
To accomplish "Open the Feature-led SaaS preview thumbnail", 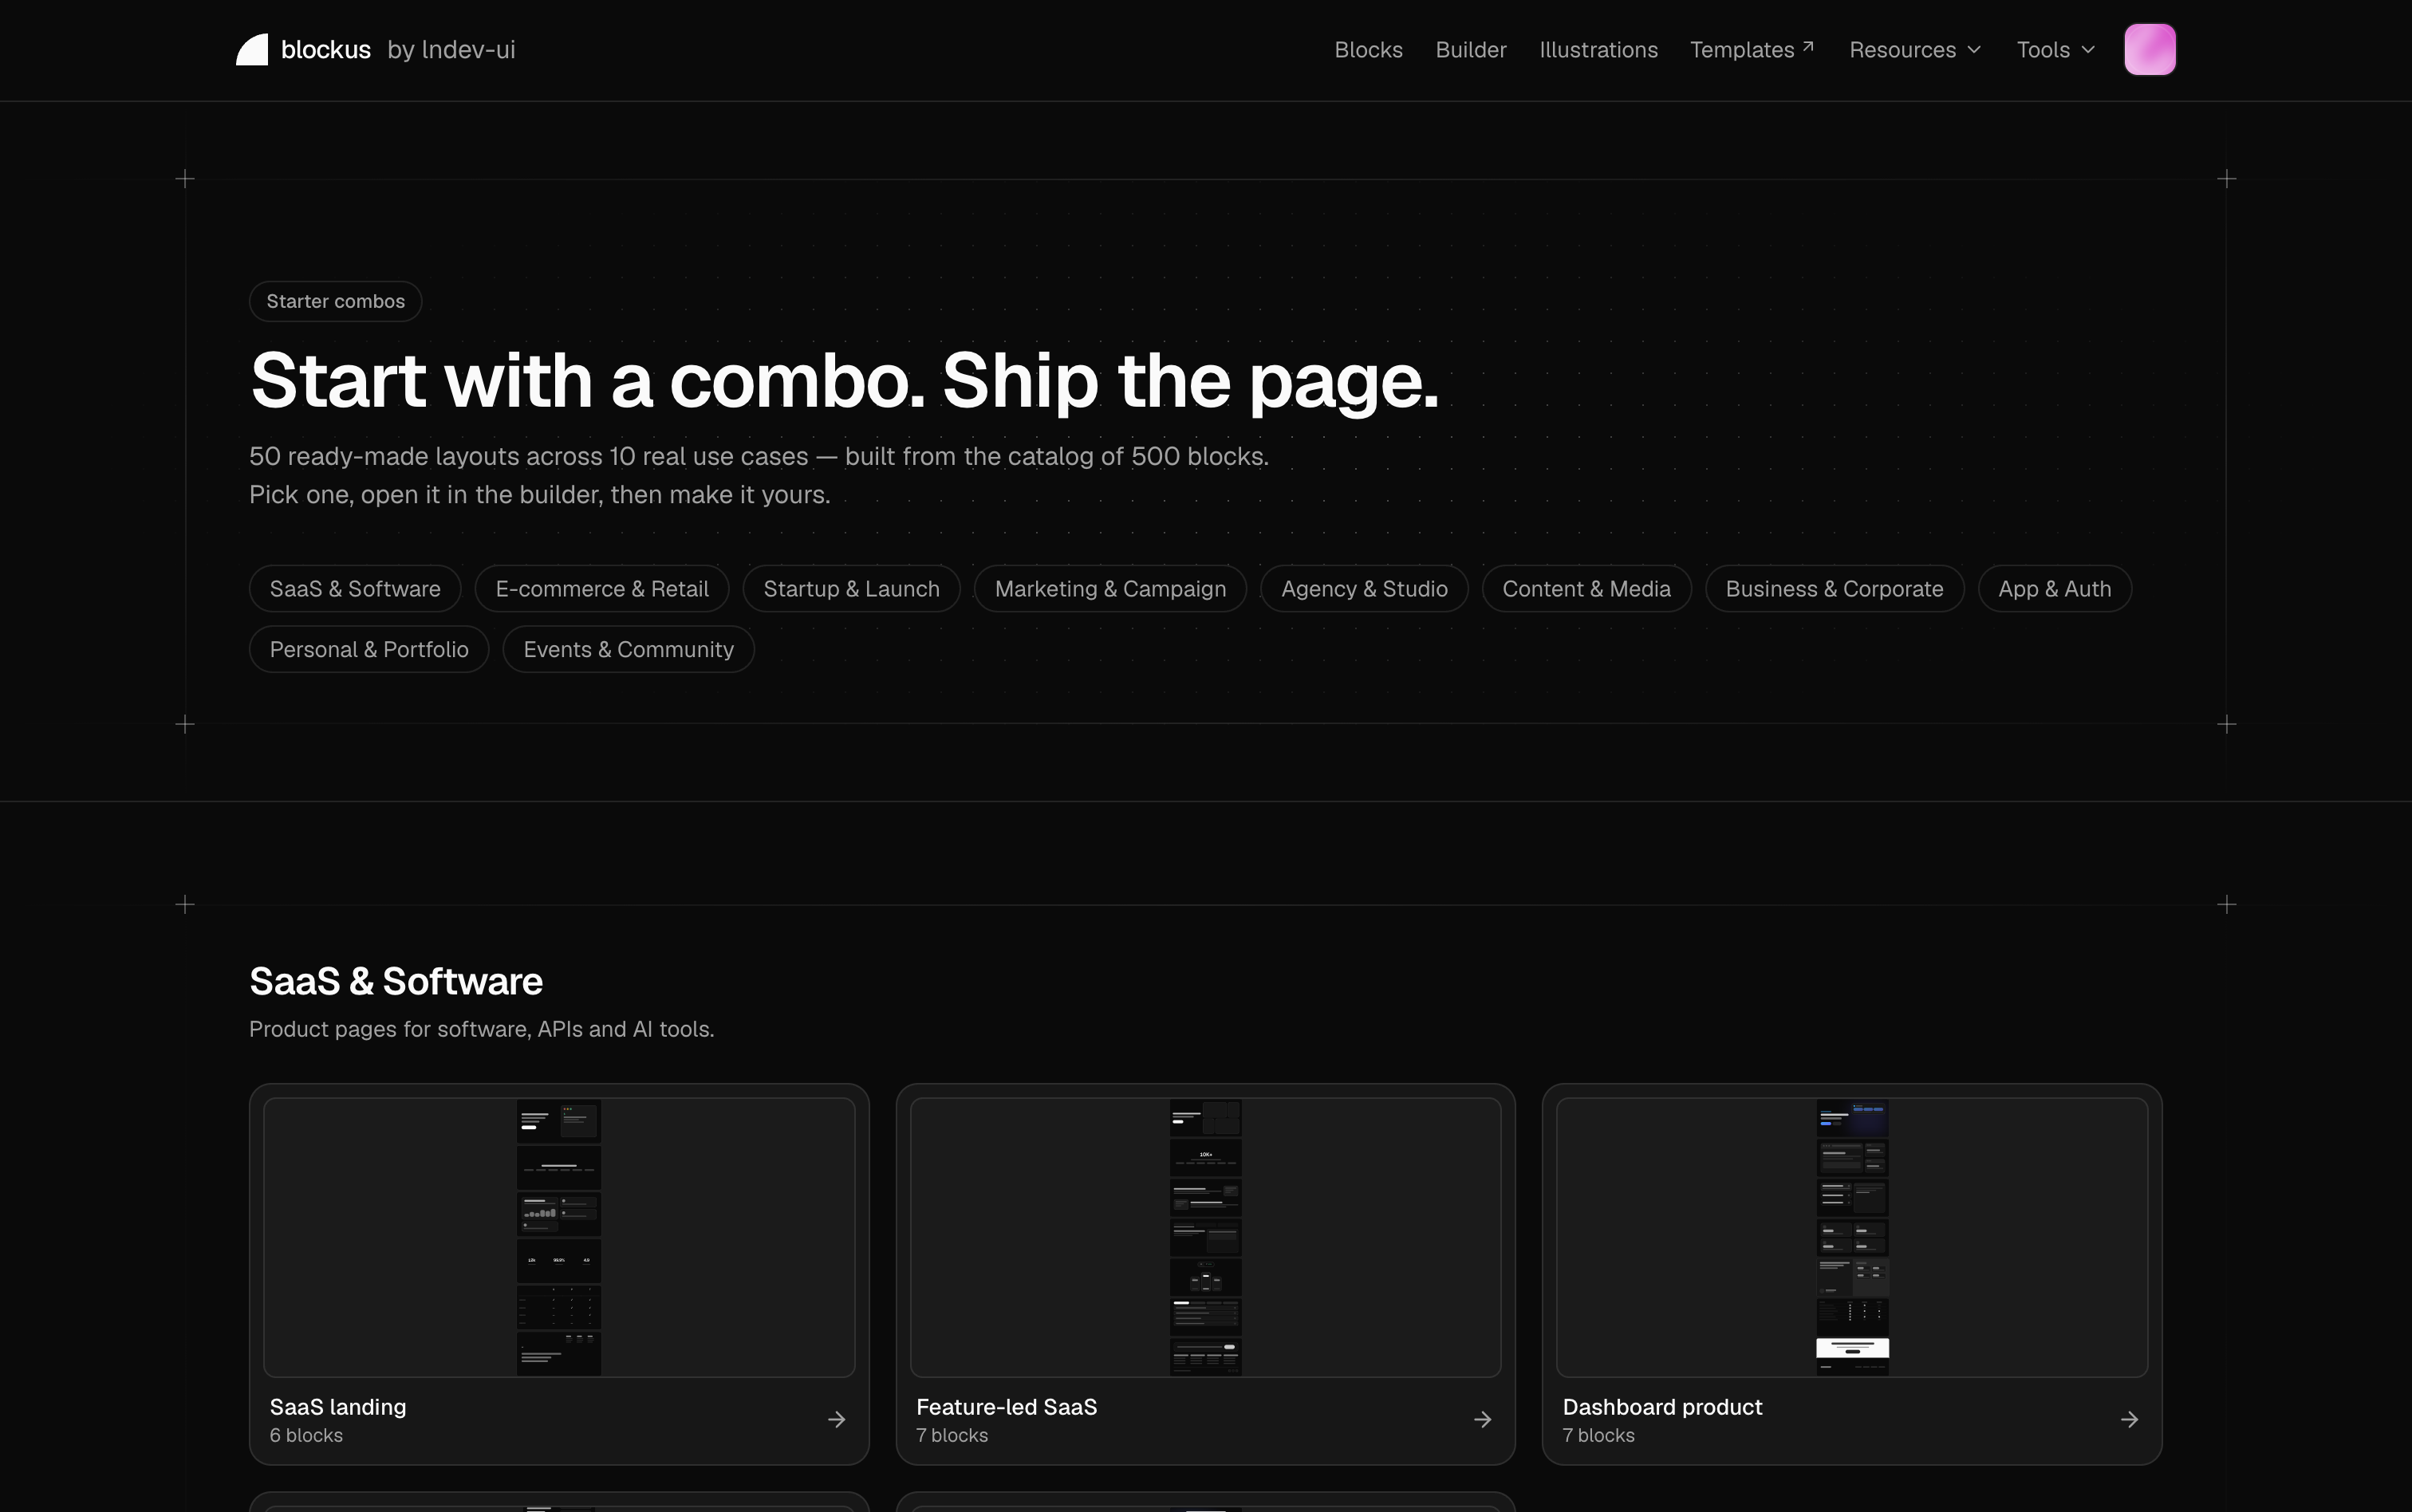I will point(1205,1237).
